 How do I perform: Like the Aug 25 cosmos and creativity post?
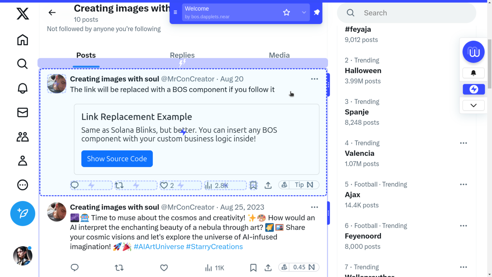(x=164, y=268)
